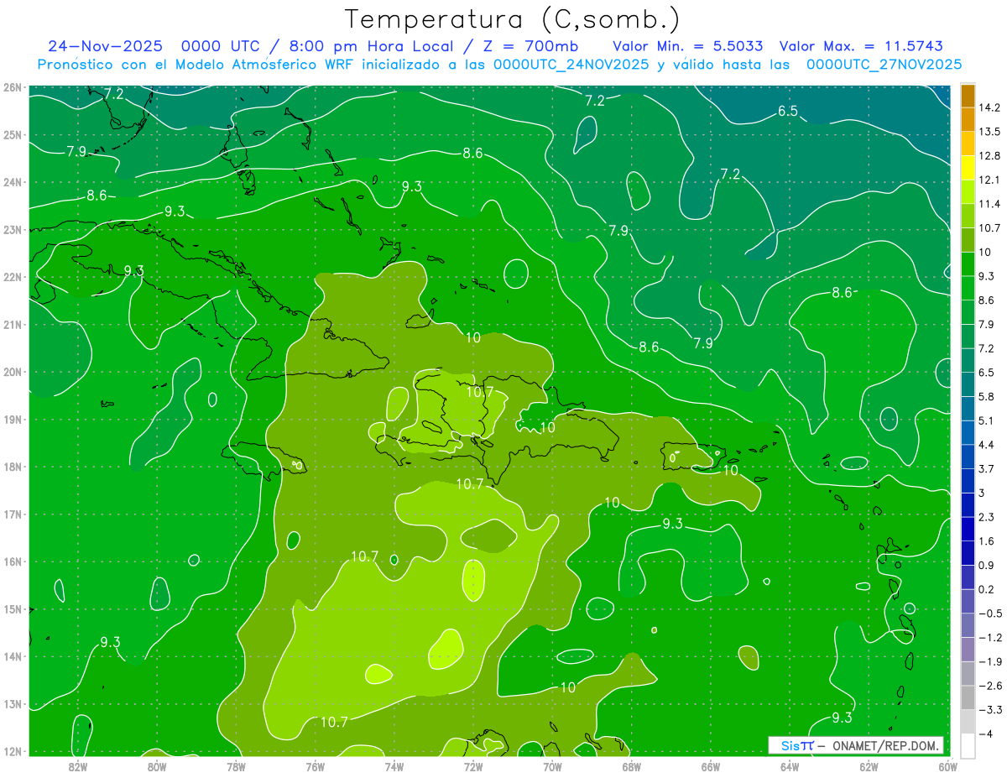
Task: Click the "6.5" contour label on the map
Action: pos(787,111)
